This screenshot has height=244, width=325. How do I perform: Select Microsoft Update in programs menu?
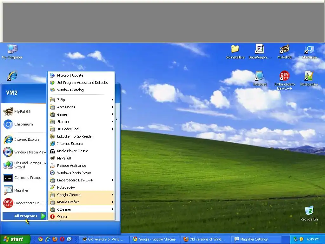pyautogui.click(x=82, y=75)
